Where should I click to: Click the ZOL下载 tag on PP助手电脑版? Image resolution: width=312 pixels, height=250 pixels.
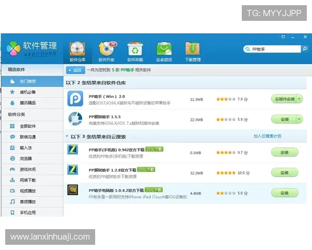(153, 190)
